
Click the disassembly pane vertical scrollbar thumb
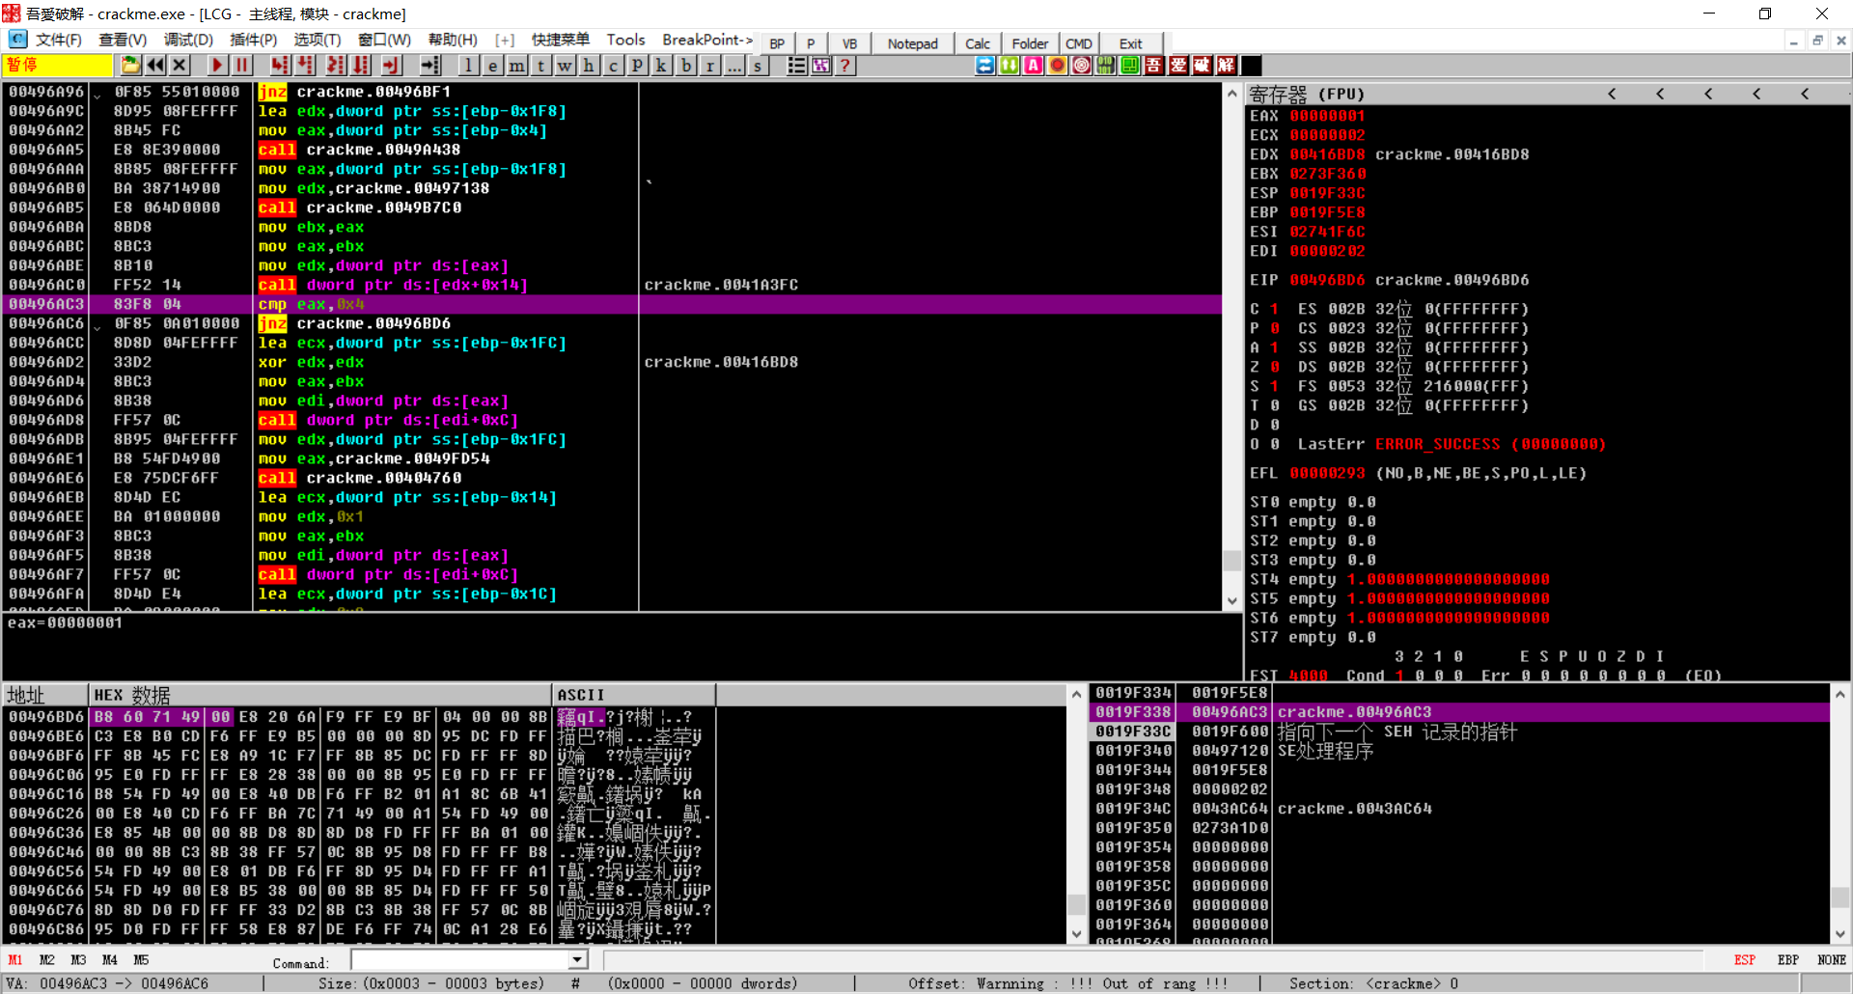pyautogui.click(x=1231, y=561)
